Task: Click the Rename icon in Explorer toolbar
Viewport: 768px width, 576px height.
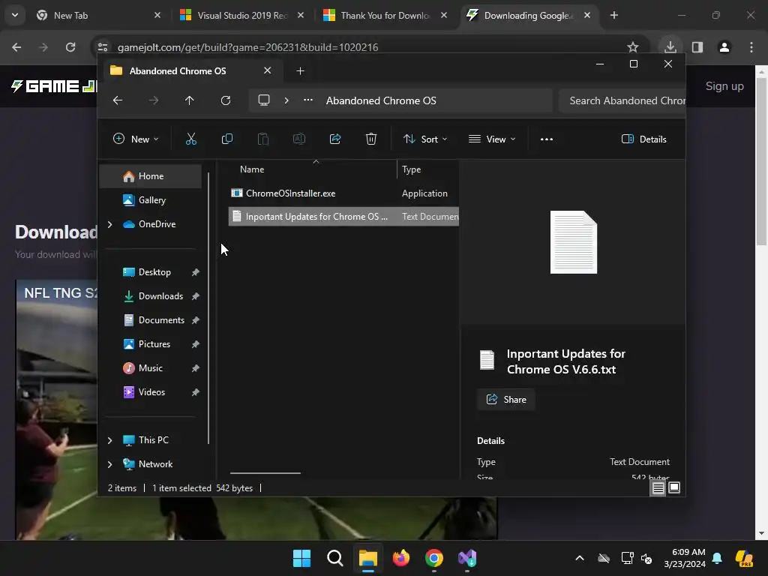Action: tap(299, 139)
